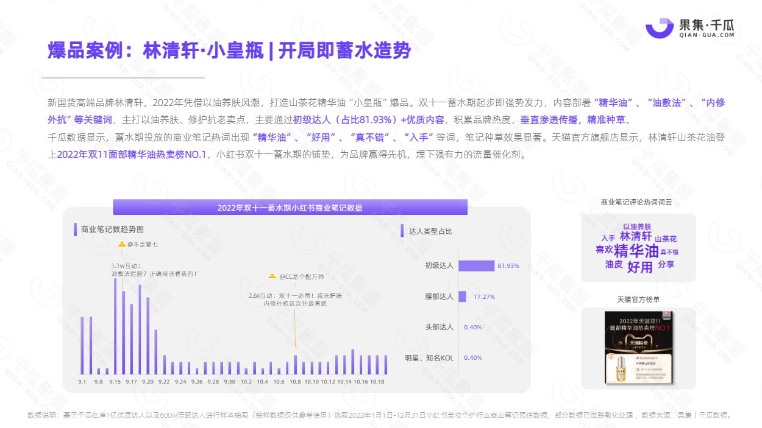
Task: Click the 头部达人 row label
Action: point(440,327)
